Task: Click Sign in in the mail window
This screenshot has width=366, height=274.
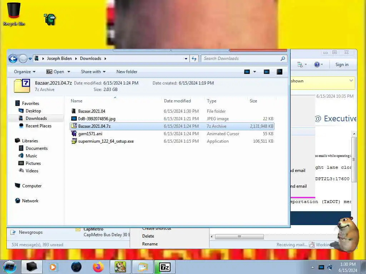Action: [342, 65]
